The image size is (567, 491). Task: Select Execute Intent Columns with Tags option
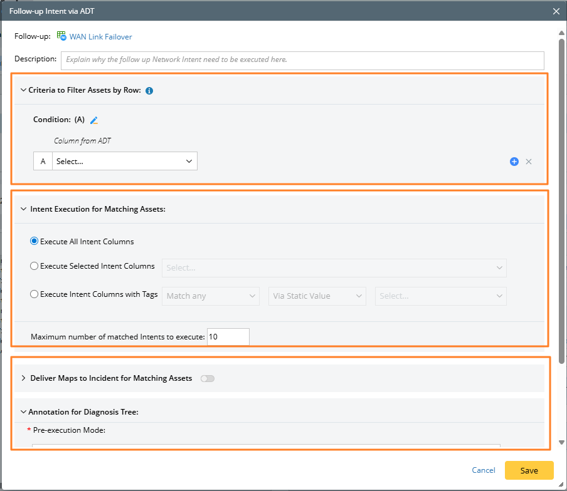pos(34,294)
